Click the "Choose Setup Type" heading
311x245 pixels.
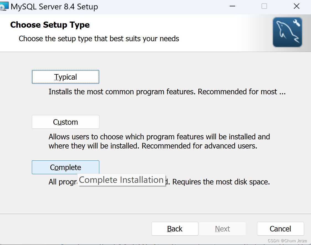click(x=50, y=25)
